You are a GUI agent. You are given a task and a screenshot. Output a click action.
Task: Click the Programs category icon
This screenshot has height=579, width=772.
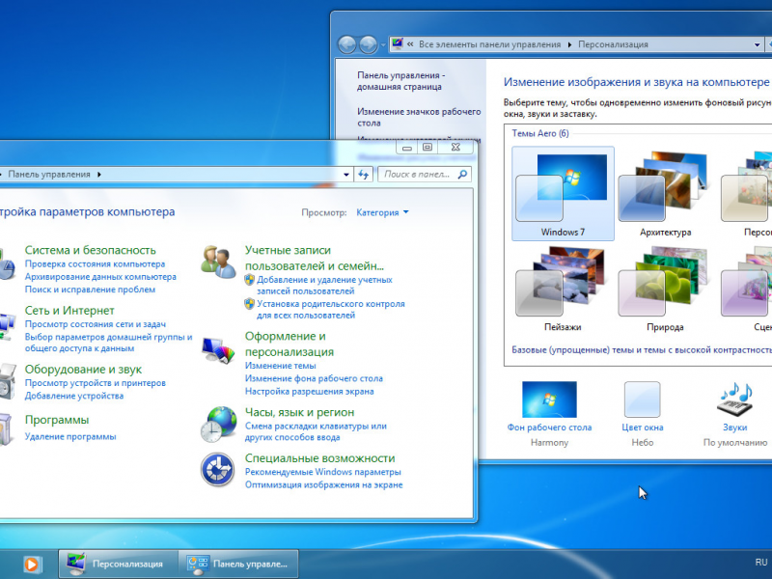coord(6,429)
